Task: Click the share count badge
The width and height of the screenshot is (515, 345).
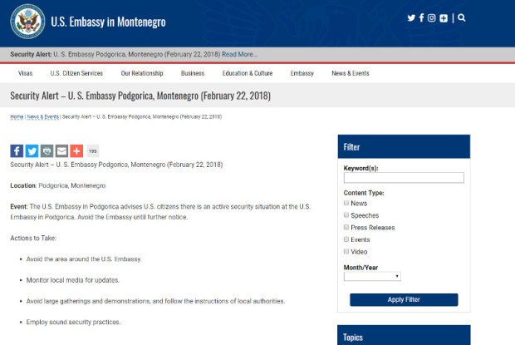Action: pyautogui.click(x=93, y=151)
